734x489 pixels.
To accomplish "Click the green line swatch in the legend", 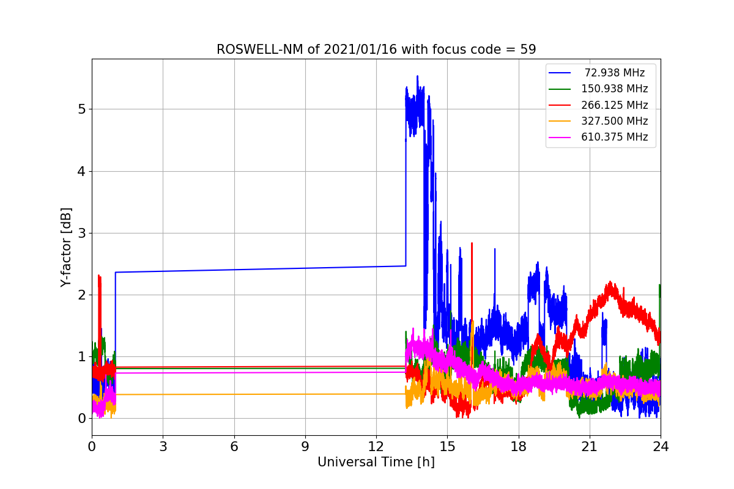I will (560, 89).
